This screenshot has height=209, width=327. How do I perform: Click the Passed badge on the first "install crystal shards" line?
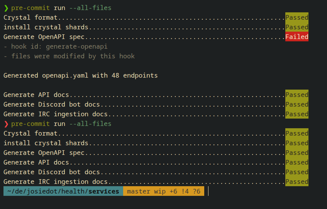pos(297,27)
